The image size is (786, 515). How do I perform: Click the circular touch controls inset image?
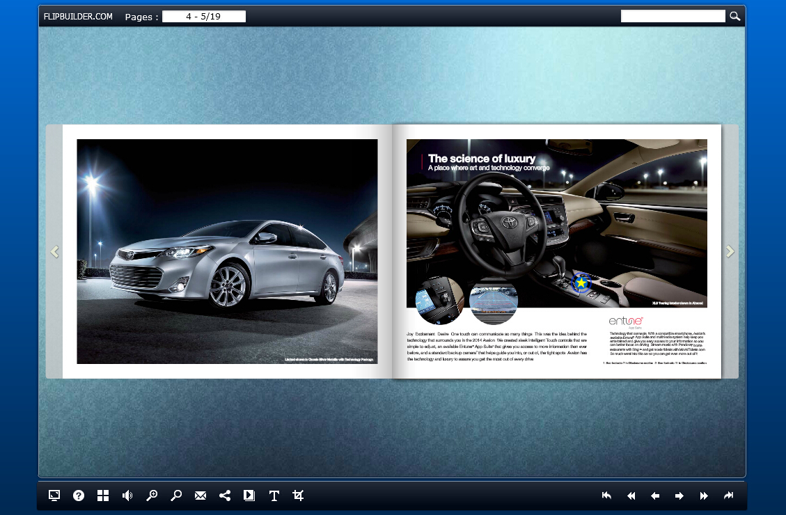[x=439, y=301]
